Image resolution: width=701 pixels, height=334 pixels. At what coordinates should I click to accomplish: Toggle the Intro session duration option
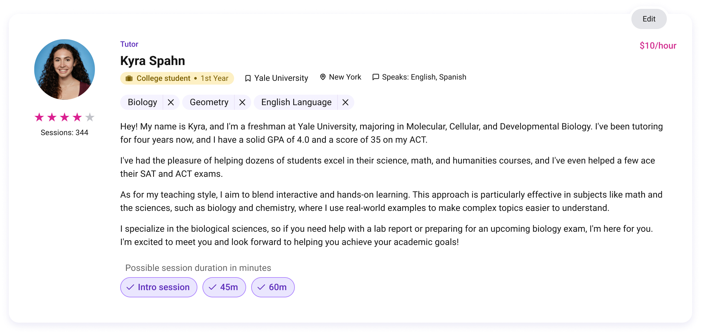tap(158, 287)
